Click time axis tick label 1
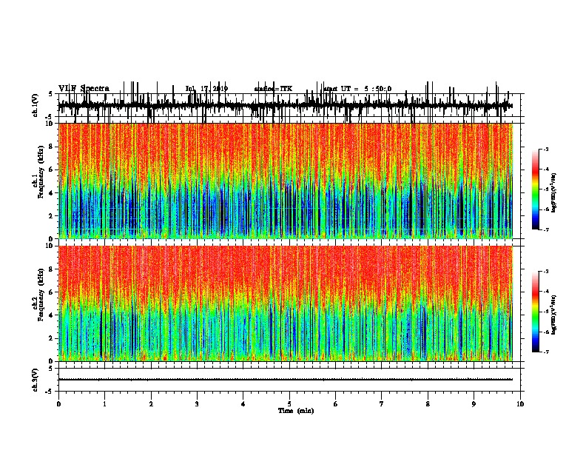The width and height of the screenshot is (586, 453). (x=104, y=404)
